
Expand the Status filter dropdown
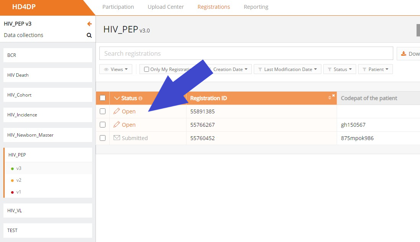coord(340,69)
